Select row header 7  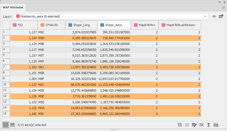(x=6, y=67)
